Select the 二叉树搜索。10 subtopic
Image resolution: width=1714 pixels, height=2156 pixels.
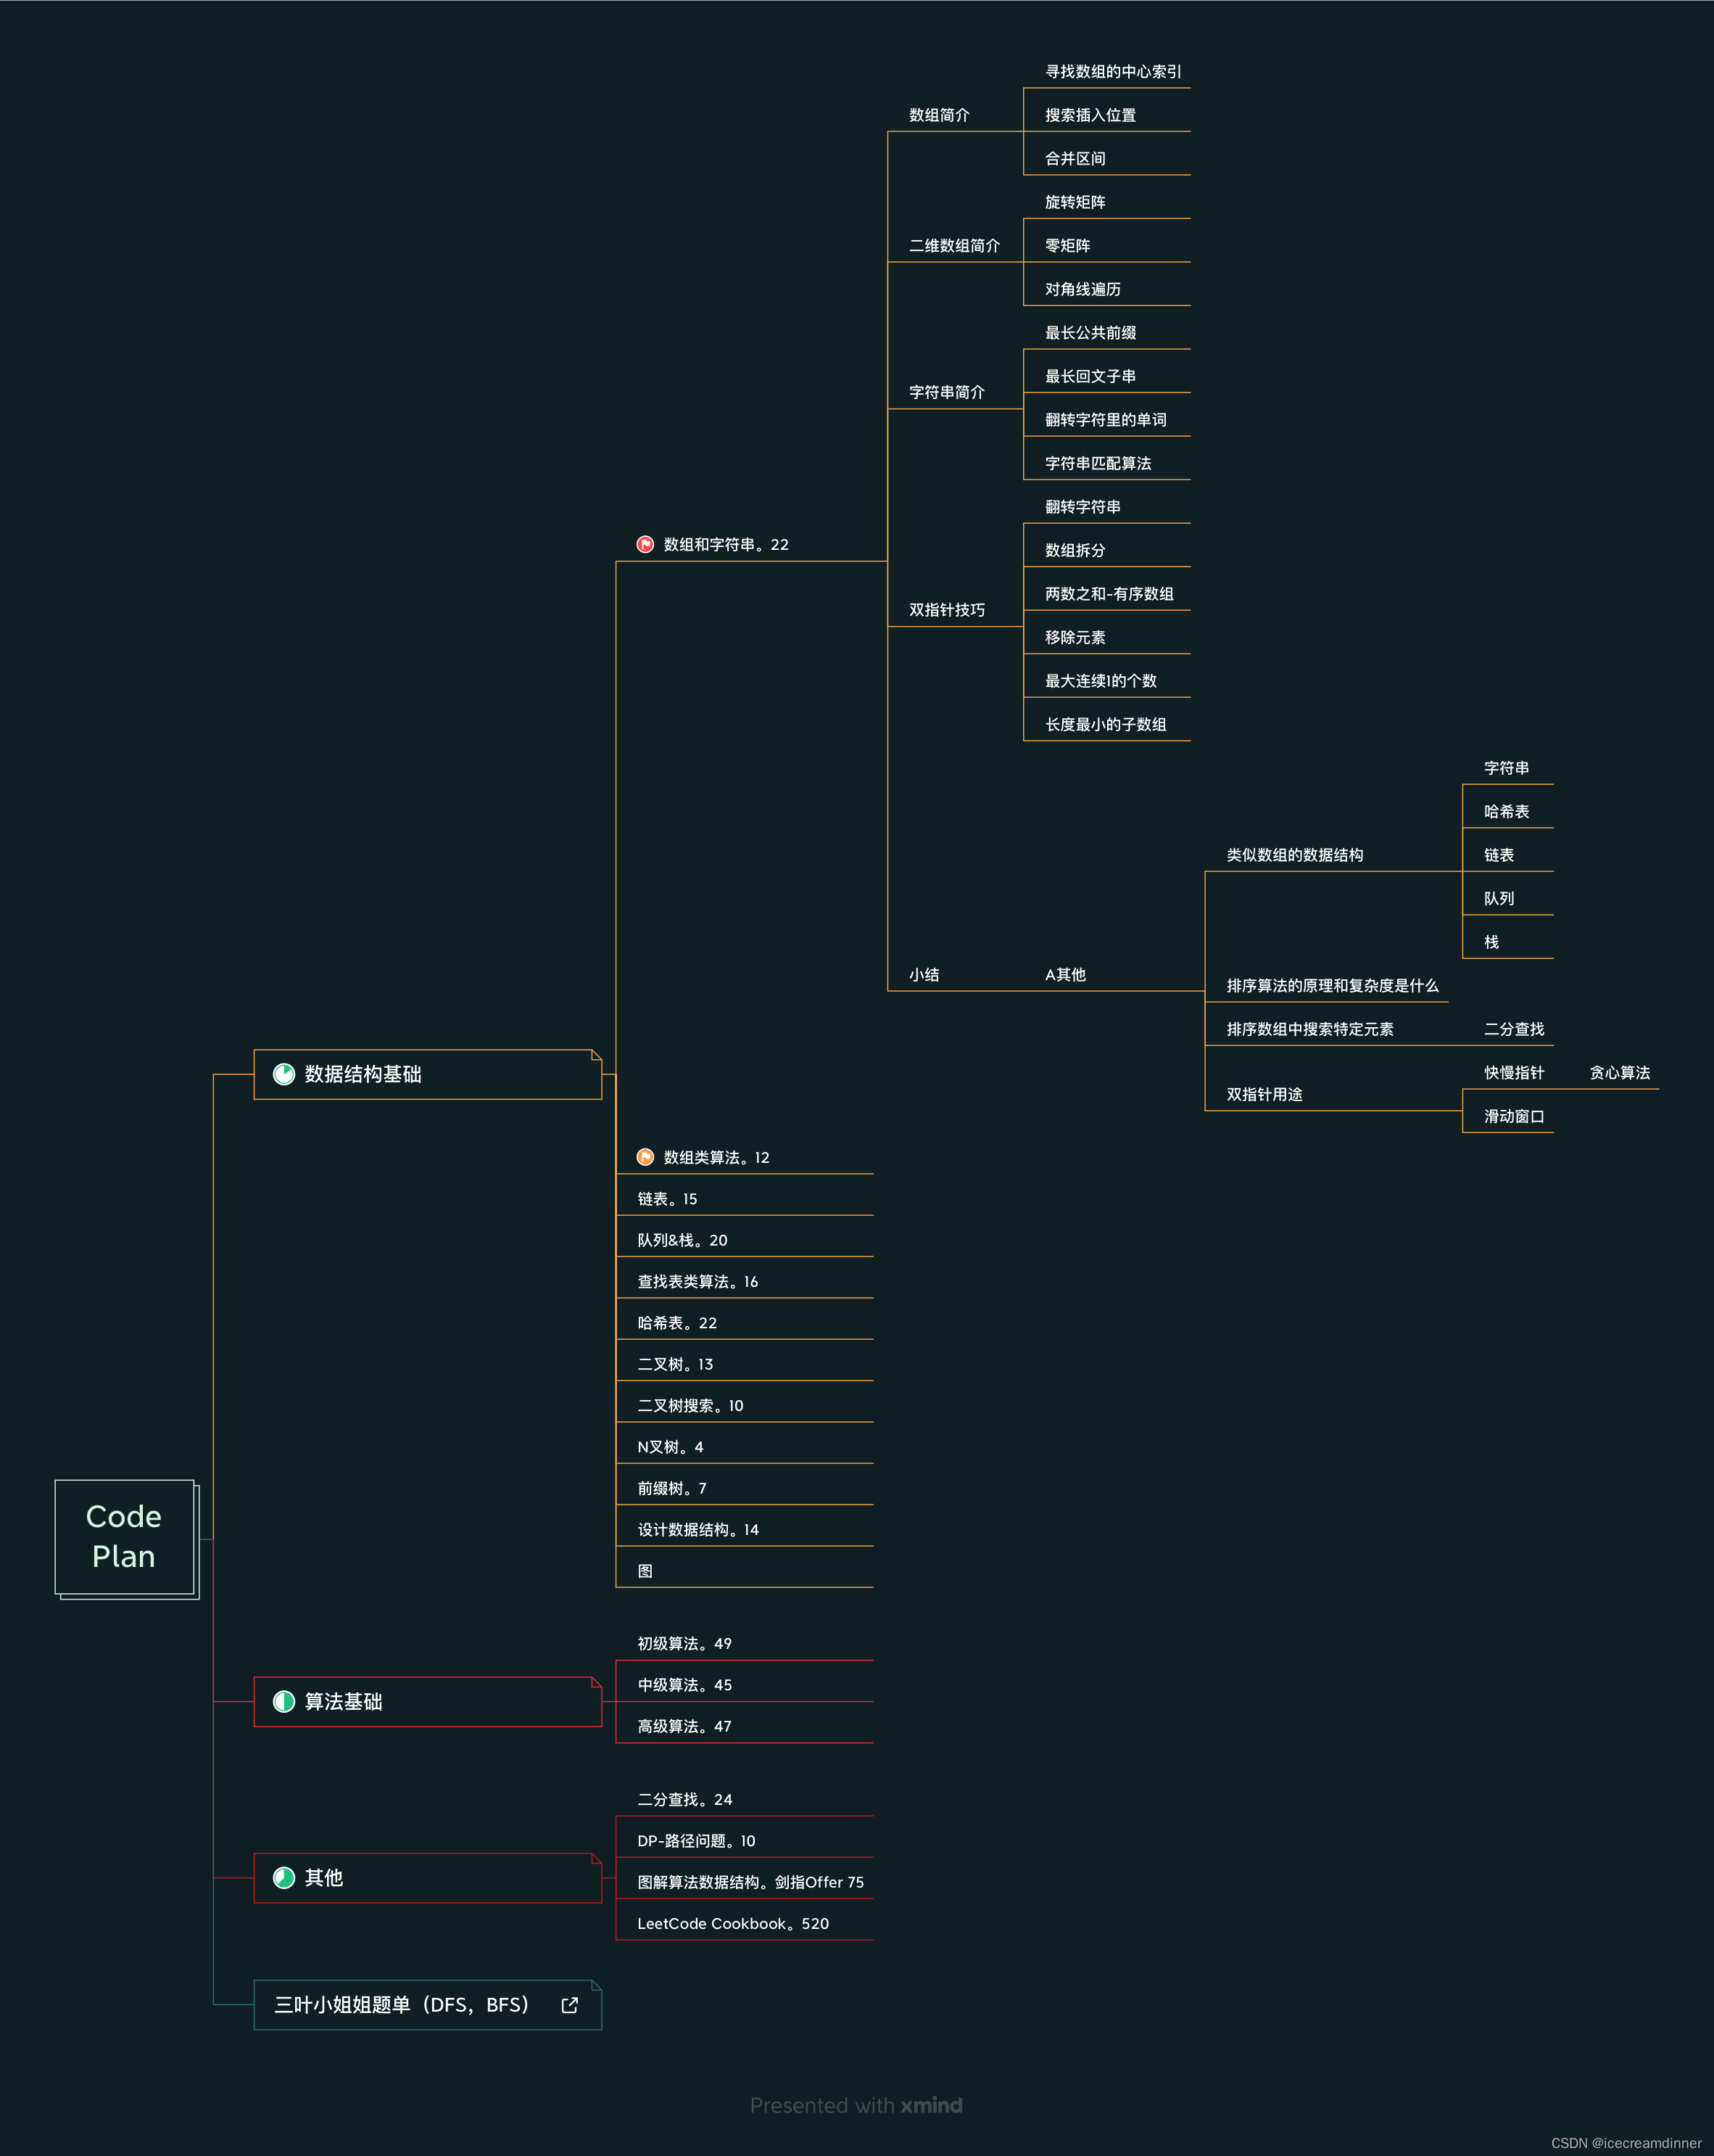click(690, 1405)
